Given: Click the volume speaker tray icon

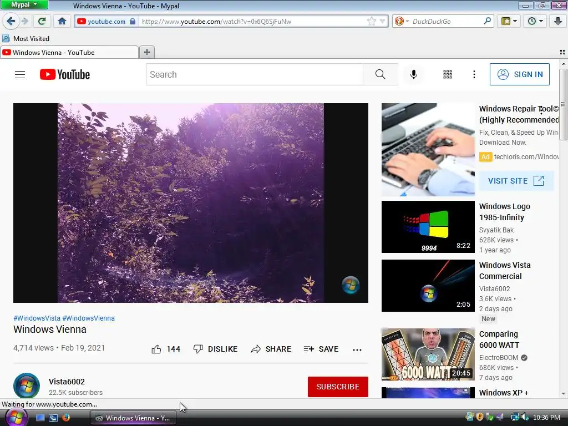Looking at the screenshot, I should click(x=525, y=417).
